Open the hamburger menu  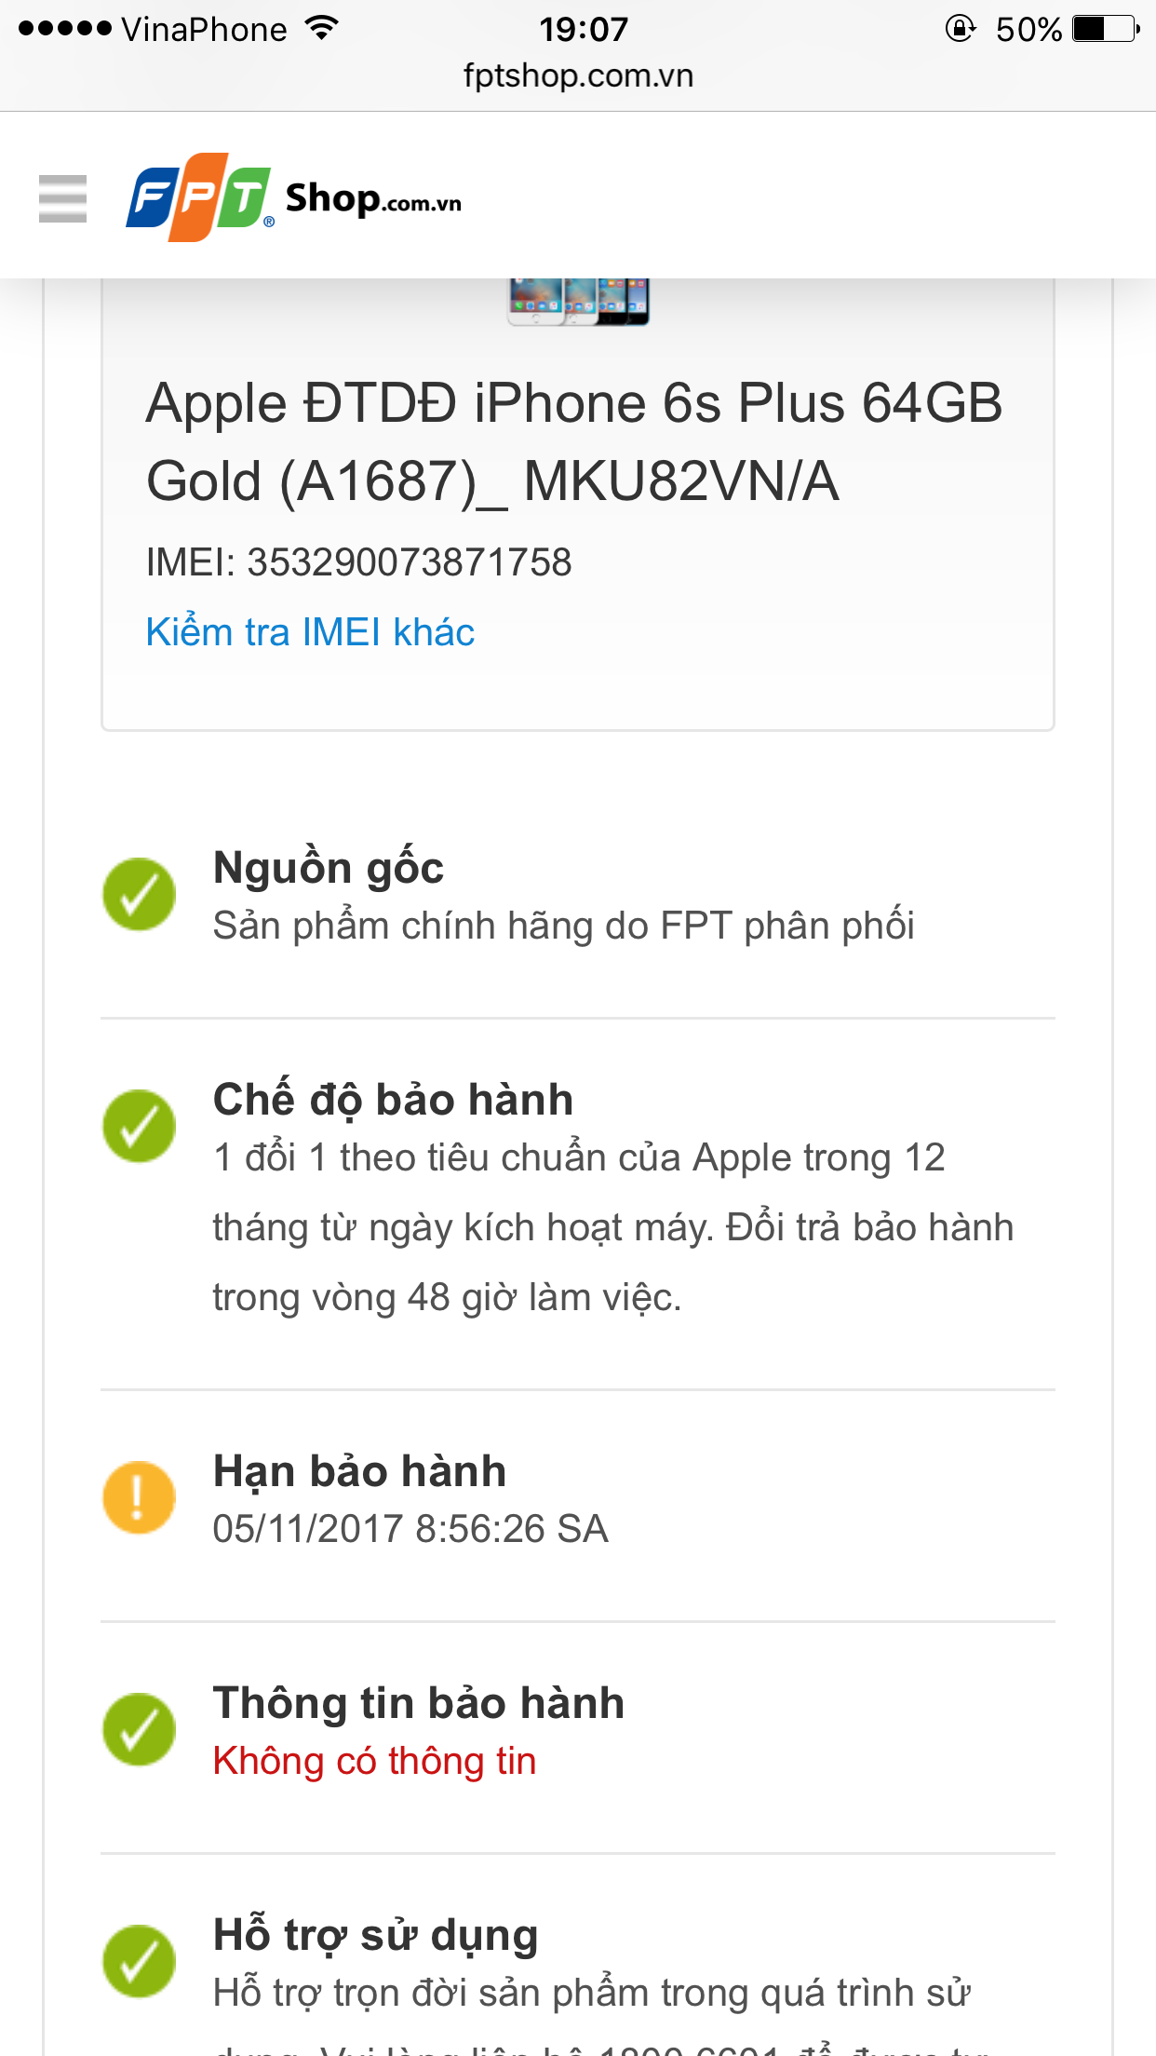(x=62, y=198)
